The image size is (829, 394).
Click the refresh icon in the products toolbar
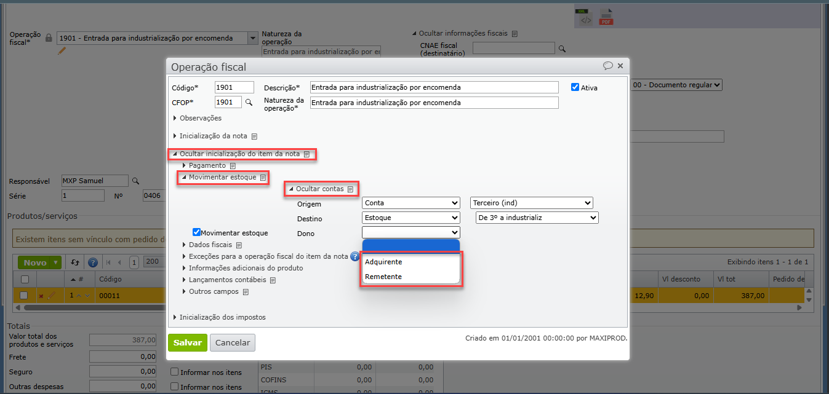pos(75,262)
